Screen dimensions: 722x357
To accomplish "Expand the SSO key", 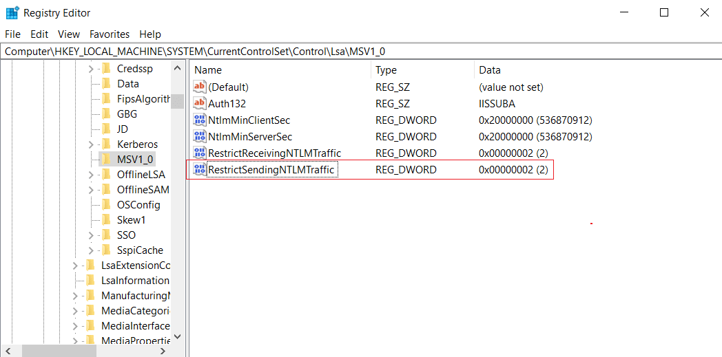I will pyautogui.click(x=91, y=235).
